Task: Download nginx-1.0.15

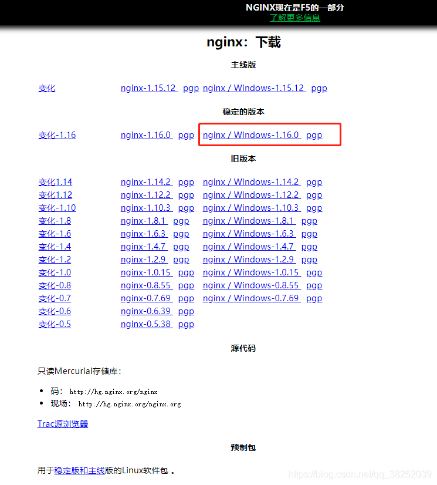Action: pos(147,272)
